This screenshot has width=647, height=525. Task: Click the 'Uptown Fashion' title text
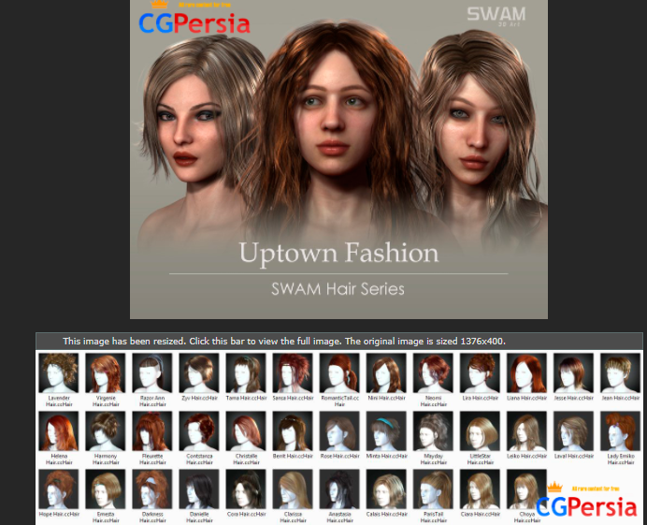[338, 254]
